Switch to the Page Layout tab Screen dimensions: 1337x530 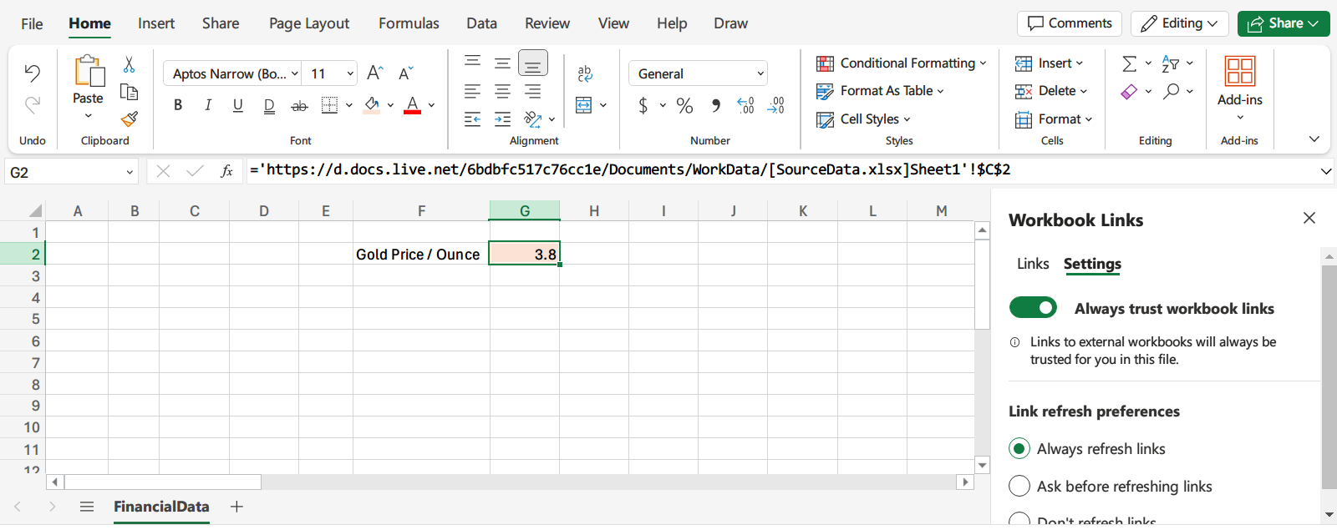point(309,23)
